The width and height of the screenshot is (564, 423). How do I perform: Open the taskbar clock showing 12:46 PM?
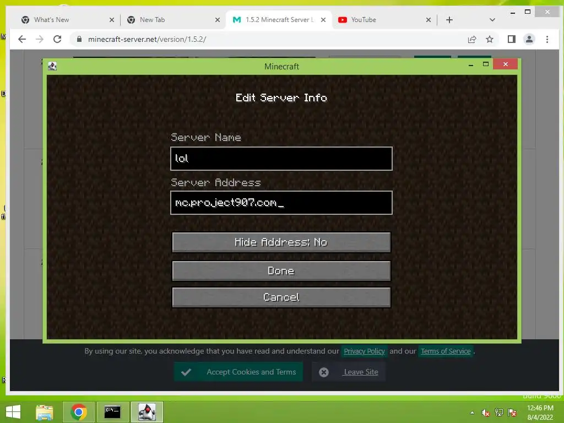click(x=540, y=413)
